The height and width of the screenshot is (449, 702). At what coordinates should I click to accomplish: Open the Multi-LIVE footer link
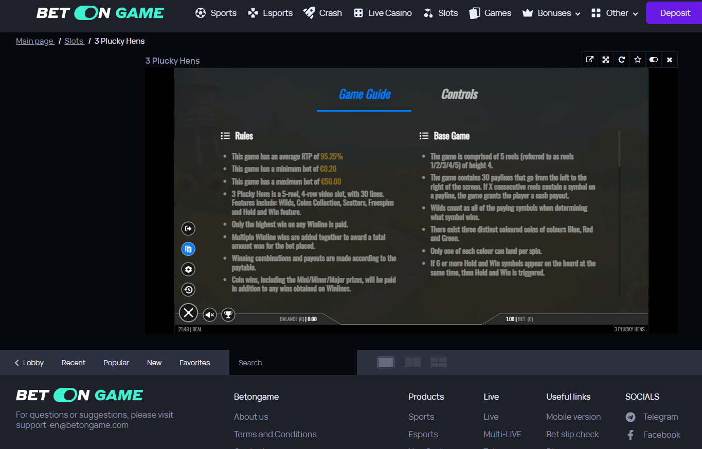pyautogui.click(x=502, y=434)
